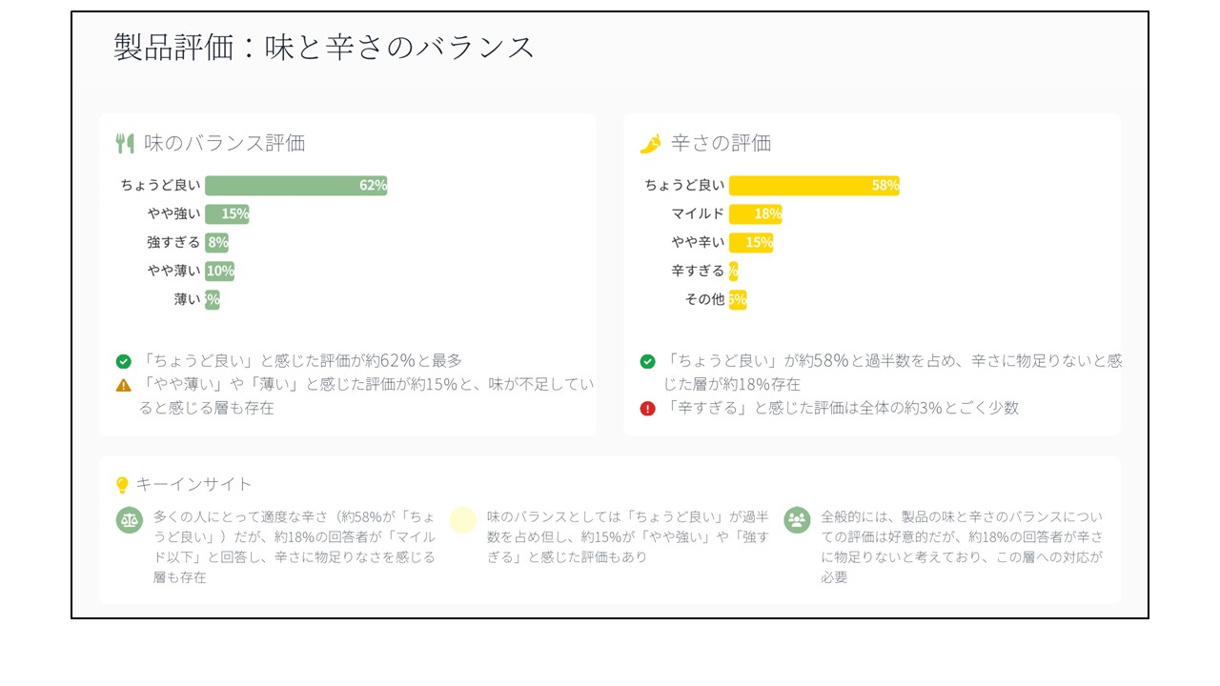Screen dimensions: 1220x686
Task: Select the green 62% ちょうど良い bar
Action: [295, 186]
